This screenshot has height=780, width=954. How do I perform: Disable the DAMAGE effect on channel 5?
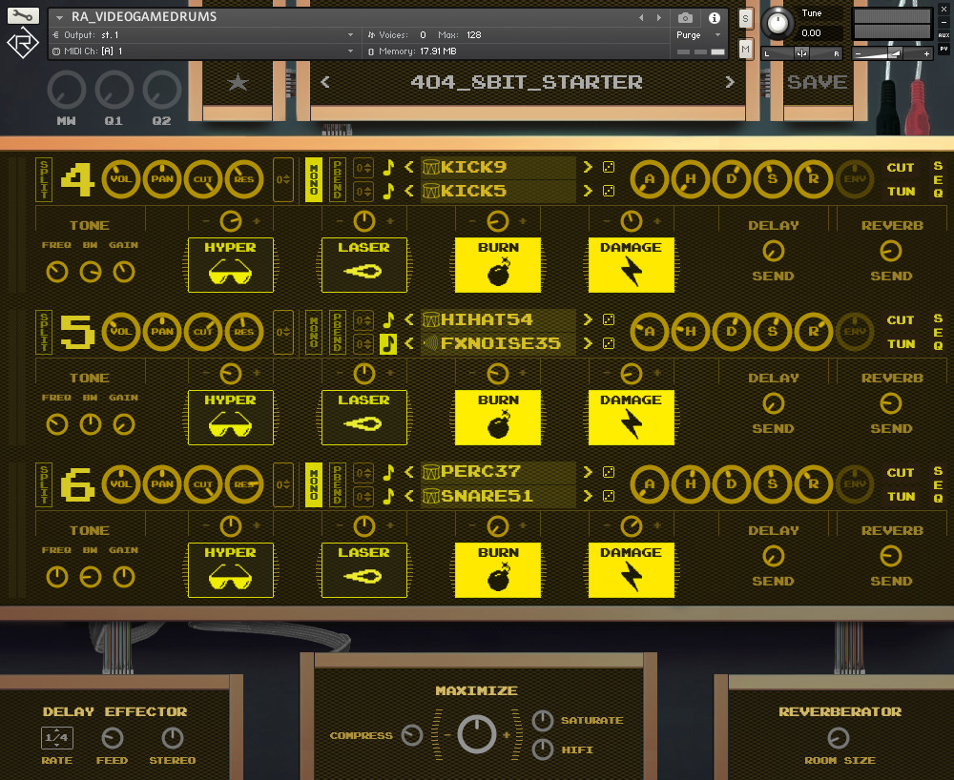click(x=632, y=418)
